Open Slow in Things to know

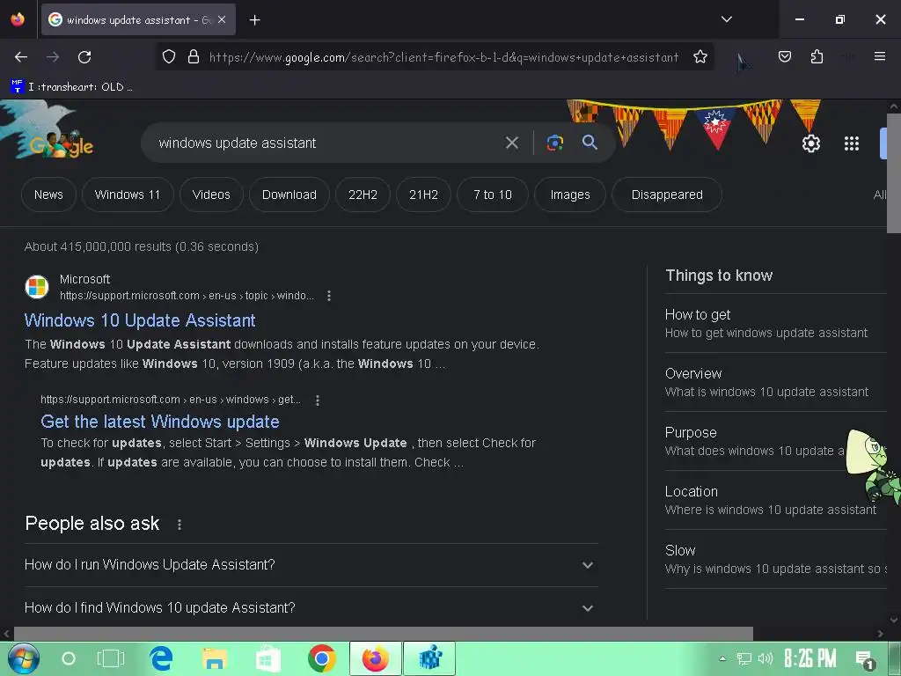(x=776, y=559)
